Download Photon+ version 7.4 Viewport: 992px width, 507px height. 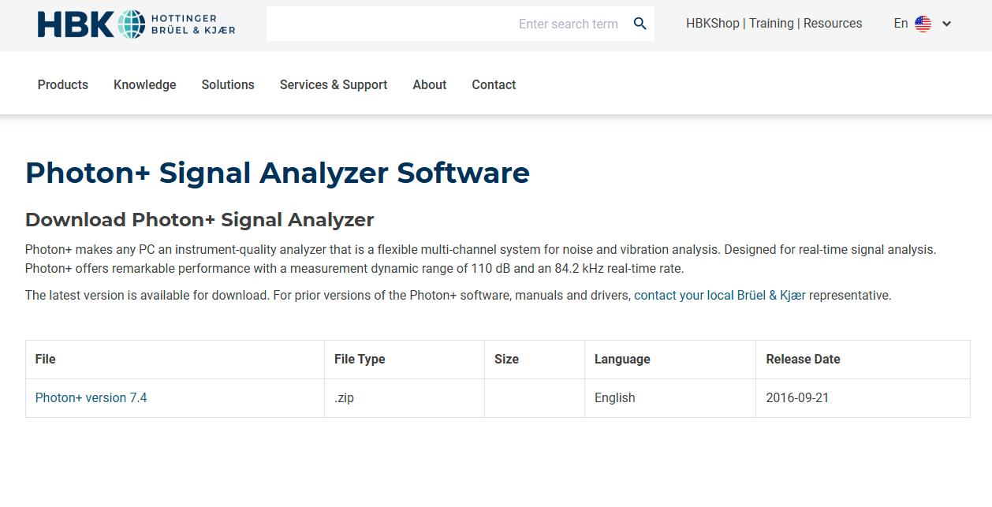pyautogui.click(x=91, y=397)
